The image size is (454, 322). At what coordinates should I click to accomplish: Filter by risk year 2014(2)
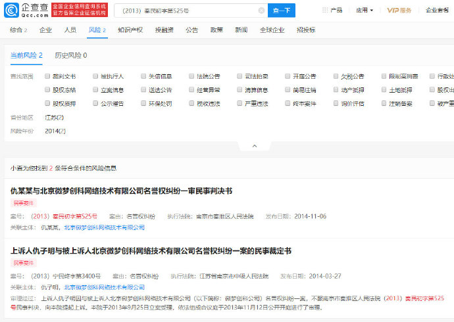coord(55,131)
